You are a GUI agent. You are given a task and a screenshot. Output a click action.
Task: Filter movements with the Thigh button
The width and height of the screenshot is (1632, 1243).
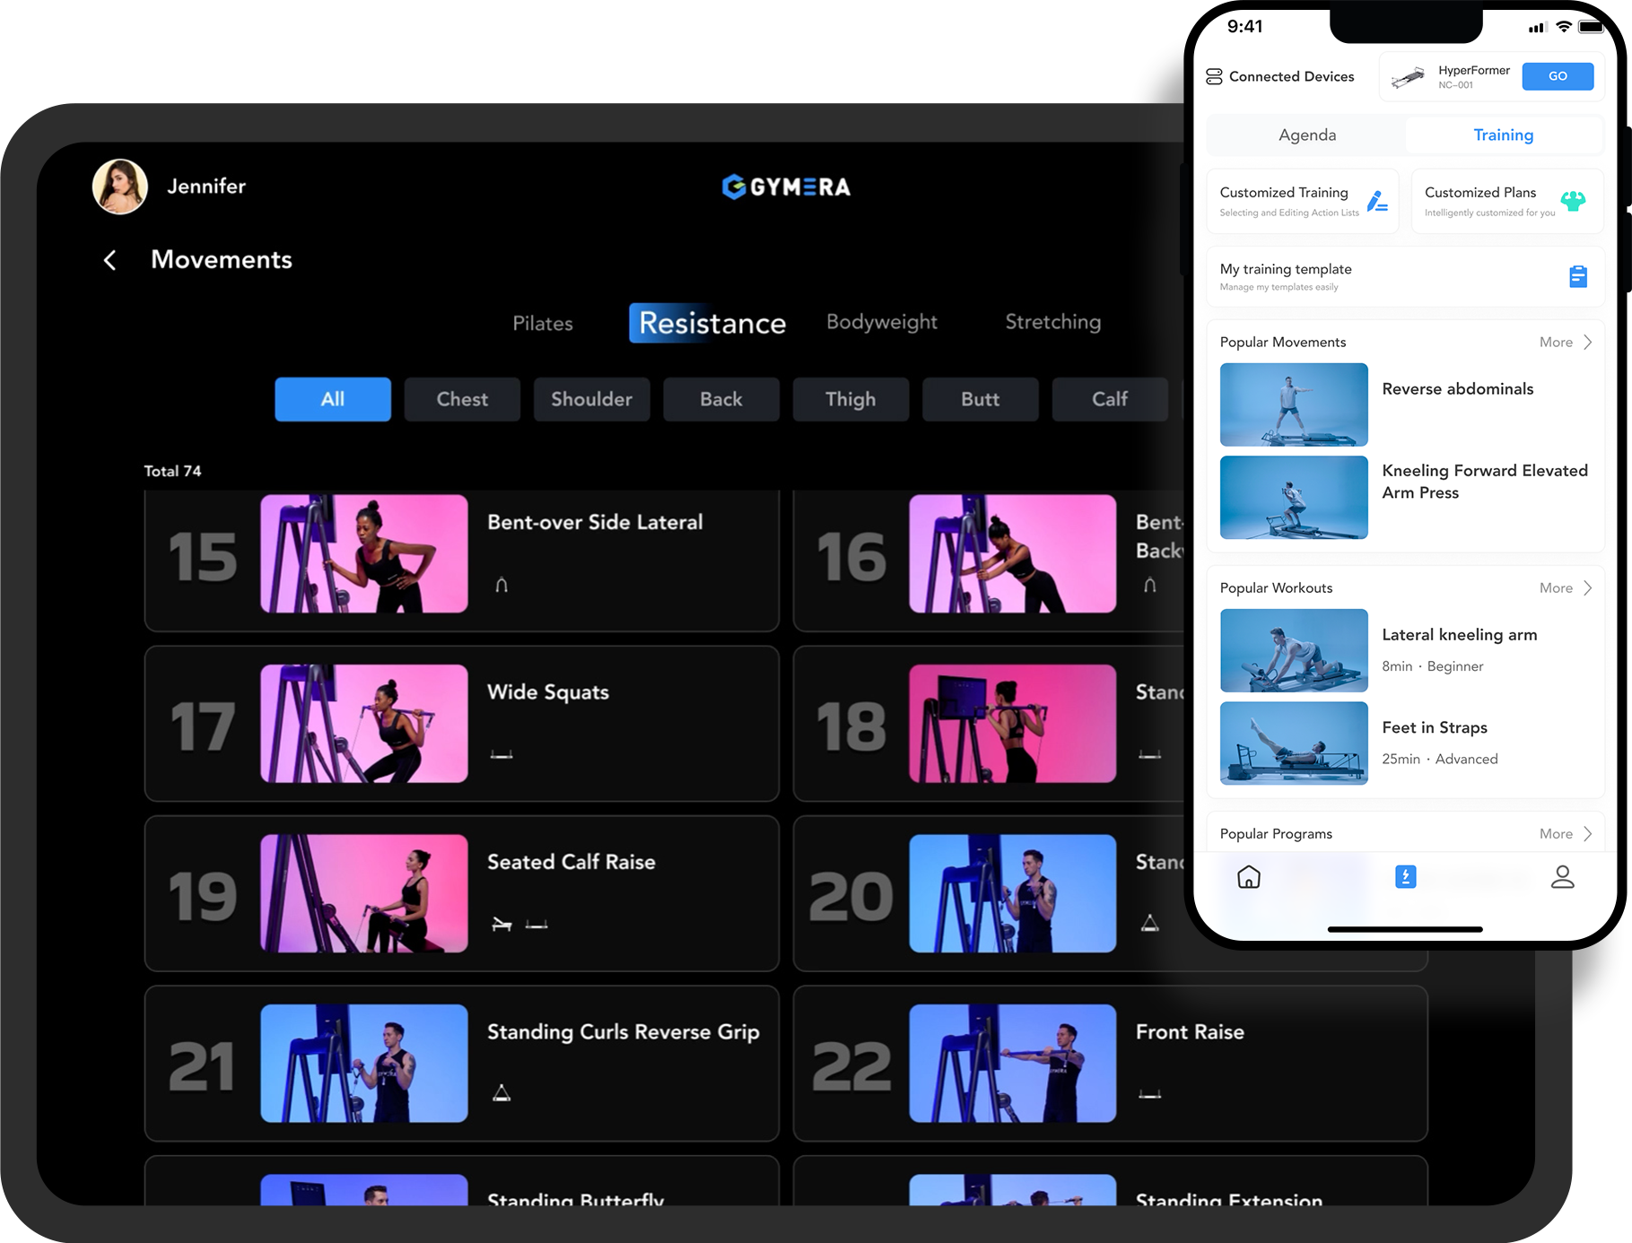tap(850, 399)
